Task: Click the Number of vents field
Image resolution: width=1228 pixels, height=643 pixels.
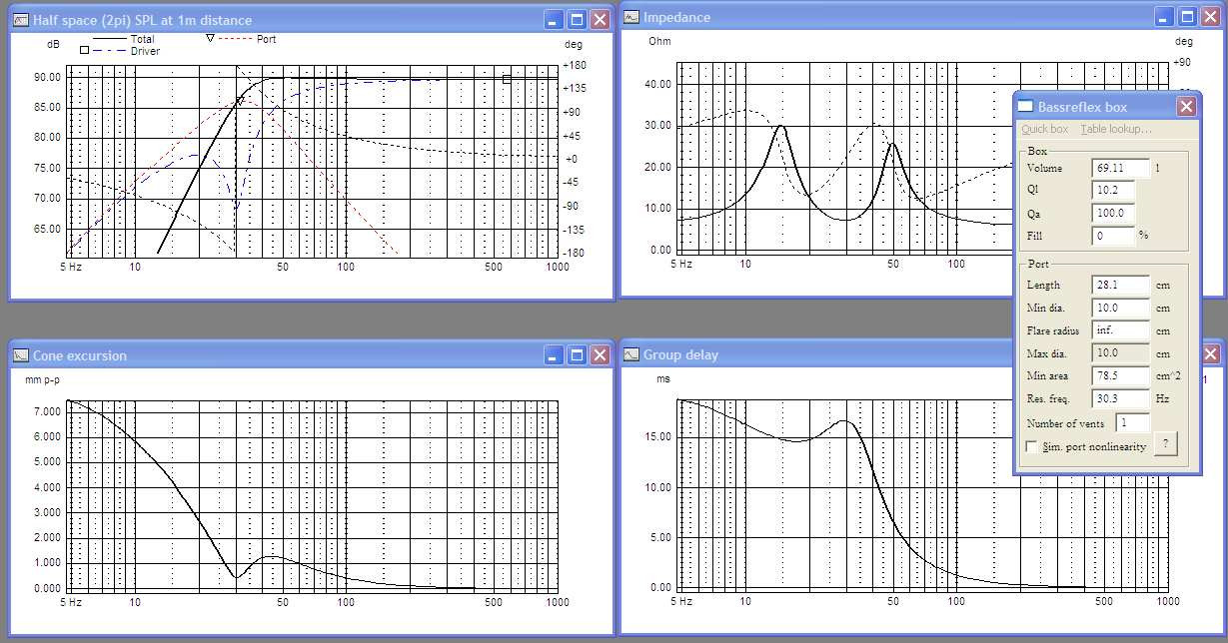Action: [1132, 423]
